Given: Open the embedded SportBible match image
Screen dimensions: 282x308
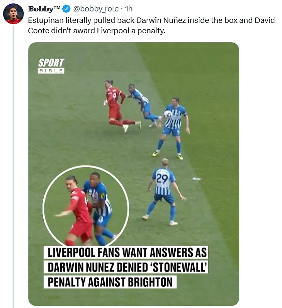Looking at the screenshot, I should click(x=134, y=174).
